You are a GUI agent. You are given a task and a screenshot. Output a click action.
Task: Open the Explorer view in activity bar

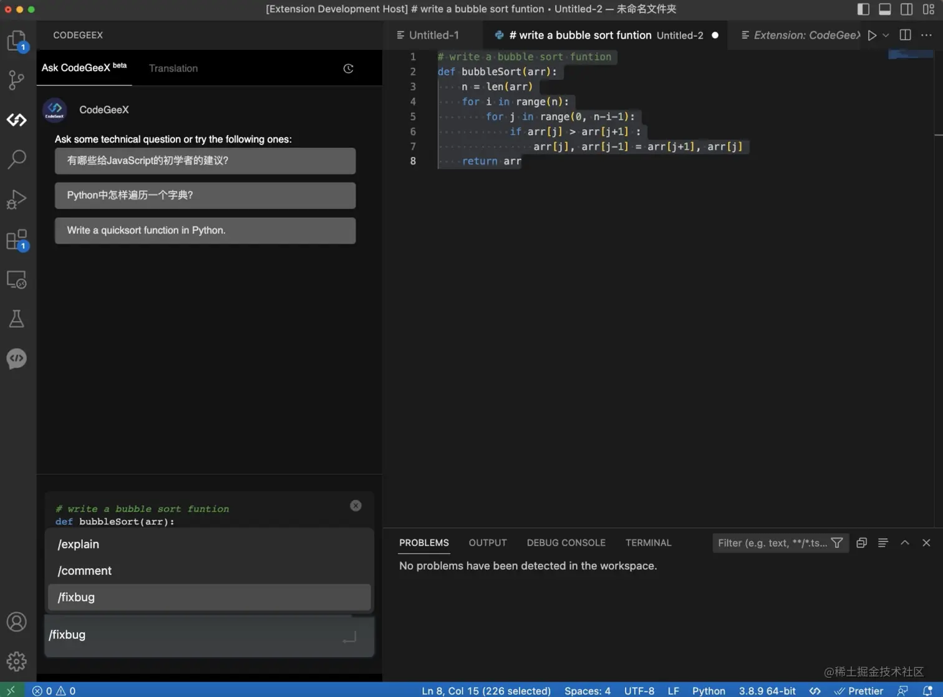click(x=17, y=41)
